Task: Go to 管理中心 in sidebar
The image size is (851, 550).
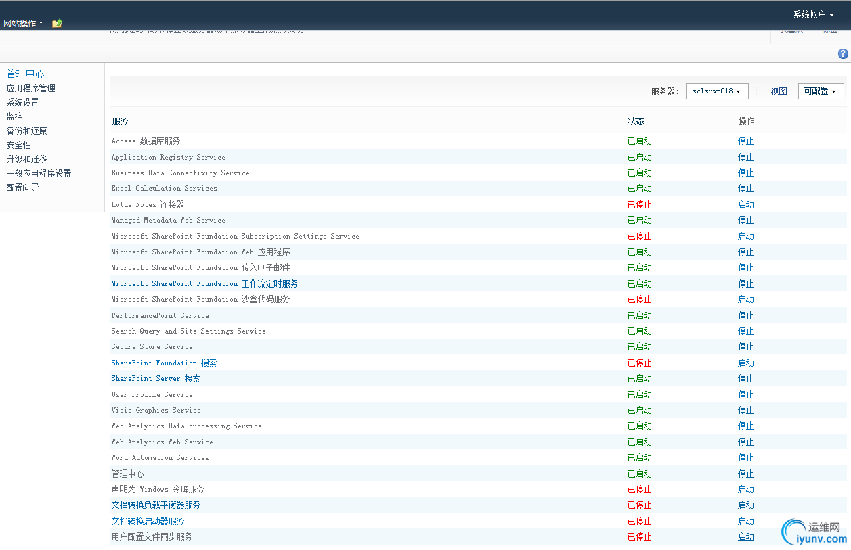Action: 25,74
